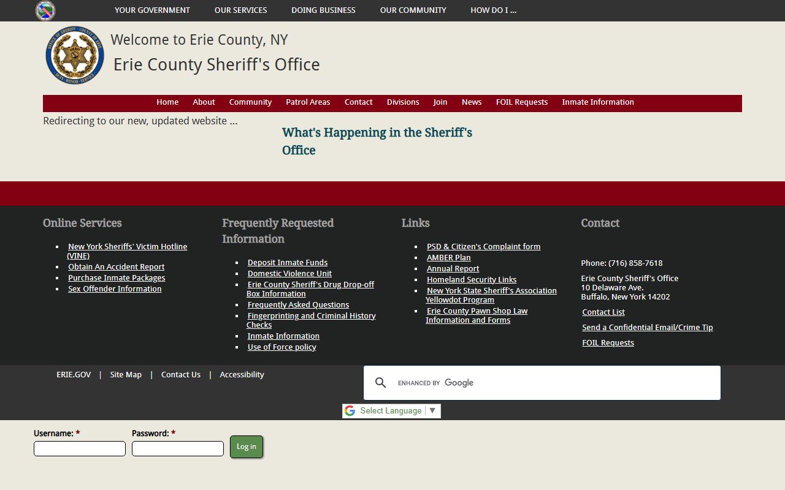The width and height of the screenshot is (785, 490).
Task: Open the Your Government menu
Action: 152,10
